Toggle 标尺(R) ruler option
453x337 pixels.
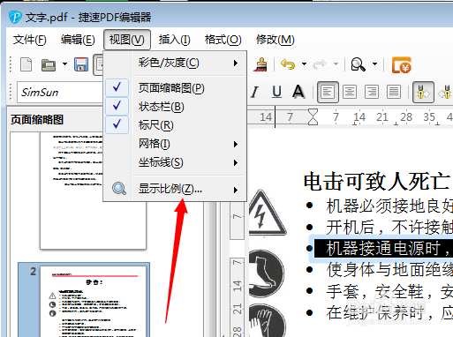[176, 125]
